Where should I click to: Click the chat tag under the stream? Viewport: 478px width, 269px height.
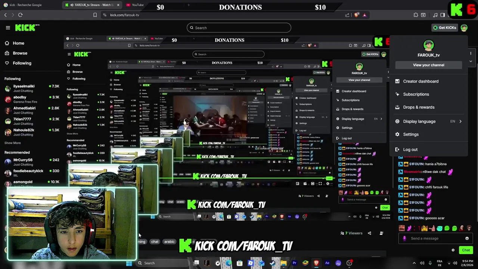click(155, 242)
